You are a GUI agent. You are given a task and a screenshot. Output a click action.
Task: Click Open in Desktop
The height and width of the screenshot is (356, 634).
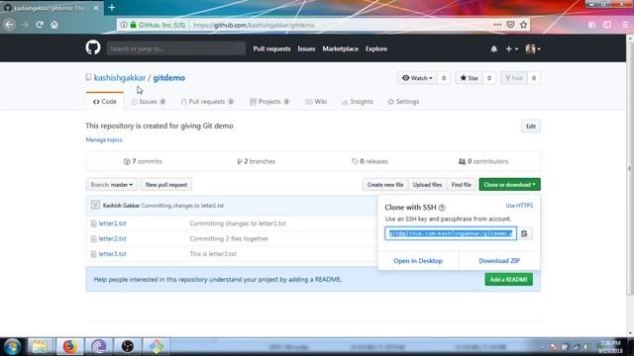418,261
